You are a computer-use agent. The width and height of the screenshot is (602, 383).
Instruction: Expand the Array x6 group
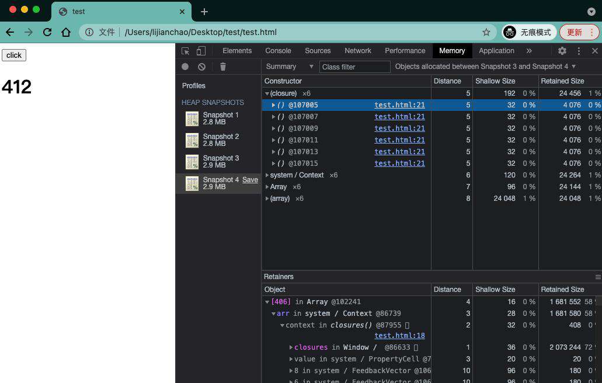267,187
